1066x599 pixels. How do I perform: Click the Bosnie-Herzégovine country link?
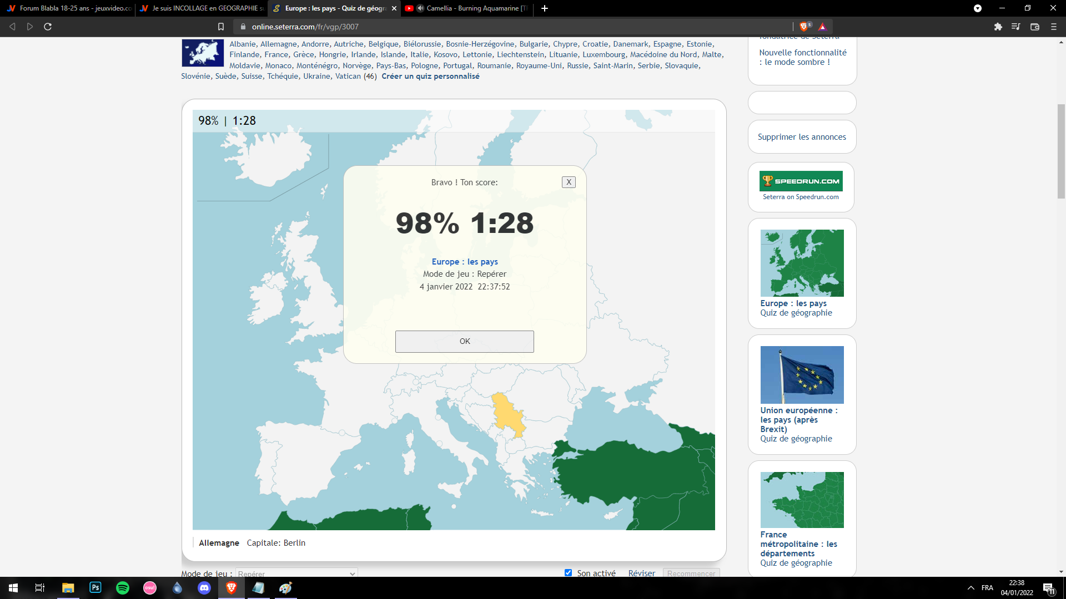click(480, 44)
